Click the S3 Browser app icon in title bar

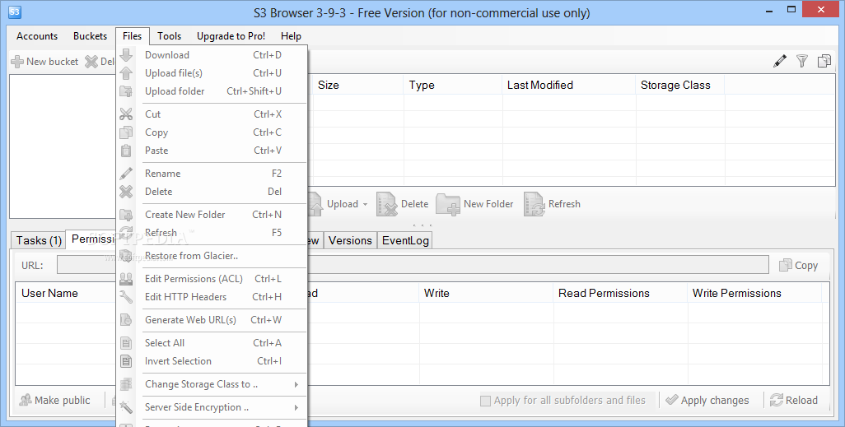(15, 12)
